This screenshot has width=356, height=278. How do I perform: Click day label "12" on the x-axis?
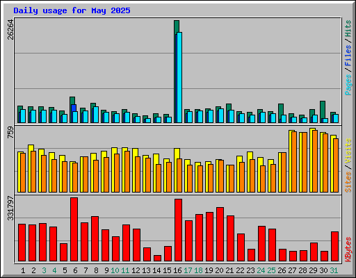(x=136, y=270)
